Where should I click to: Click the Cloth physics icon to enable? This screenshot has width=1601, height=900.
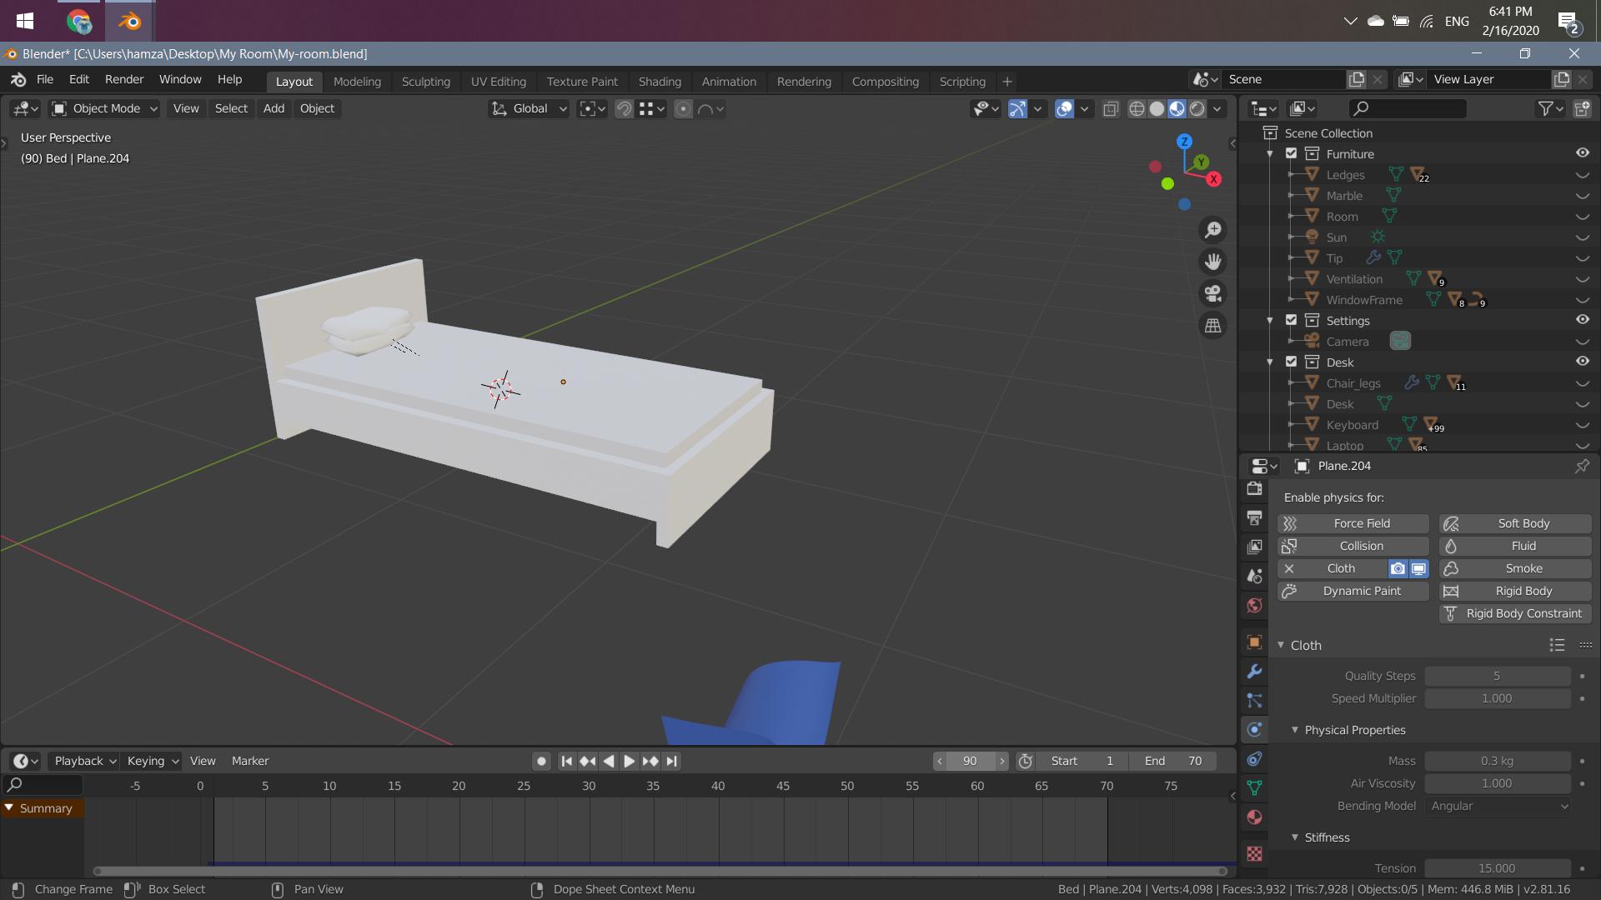(x=1340, y=568)
